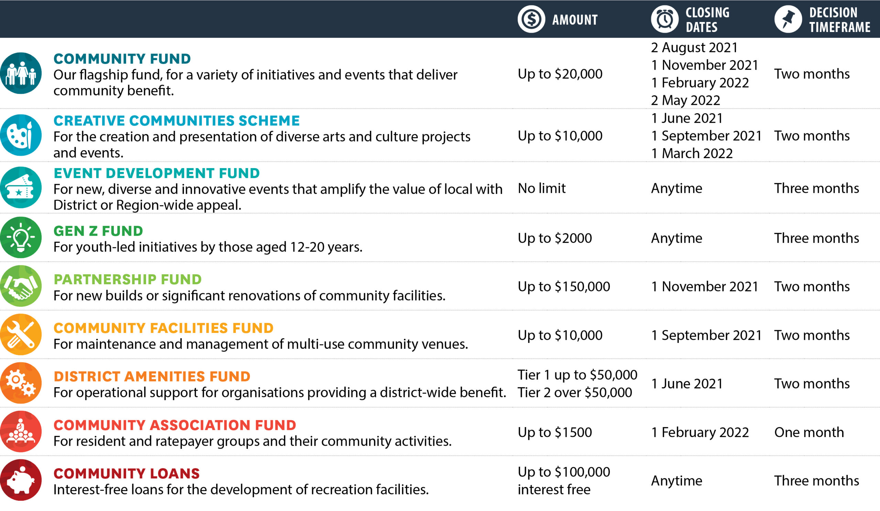Screen dimensions: 880x511
Task: Select the Community Association group icon
Action: (21, 431)
